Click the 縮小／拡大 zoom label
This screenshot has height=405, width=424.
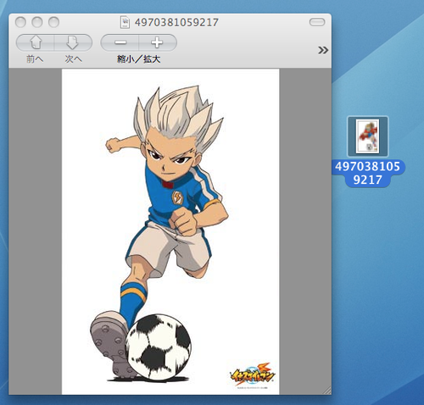coord(139,59)
